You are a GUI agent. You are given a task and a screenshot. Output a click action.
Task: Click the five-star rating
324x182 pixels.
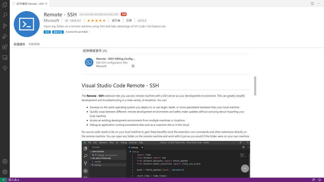point(96,21)
